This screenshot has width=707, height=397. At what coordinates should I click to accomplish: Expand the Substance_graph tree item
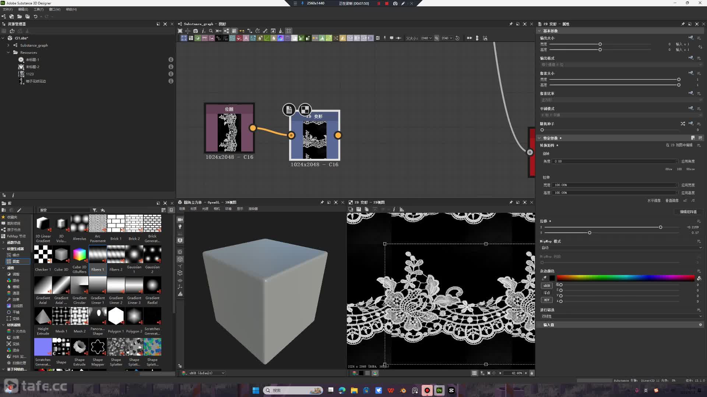click(x=8, y=45)
